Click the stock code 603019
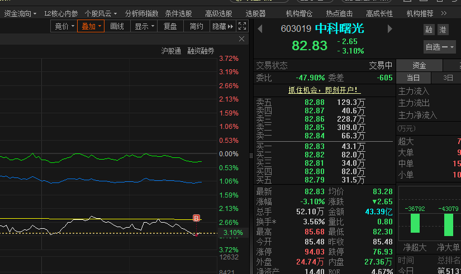461x274 pixels. [x=296, y=28]
